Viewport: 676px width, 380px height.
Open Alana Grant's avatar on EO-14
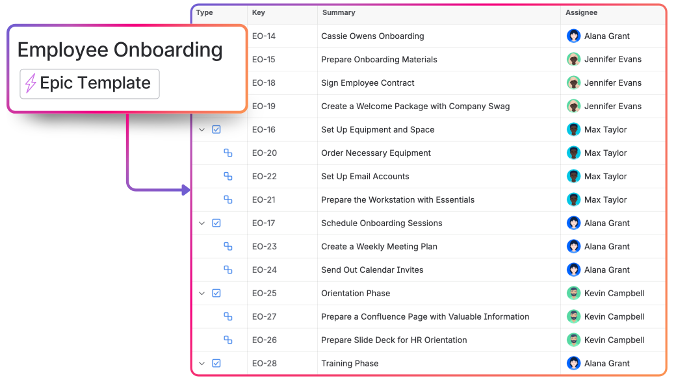point(573,36)
